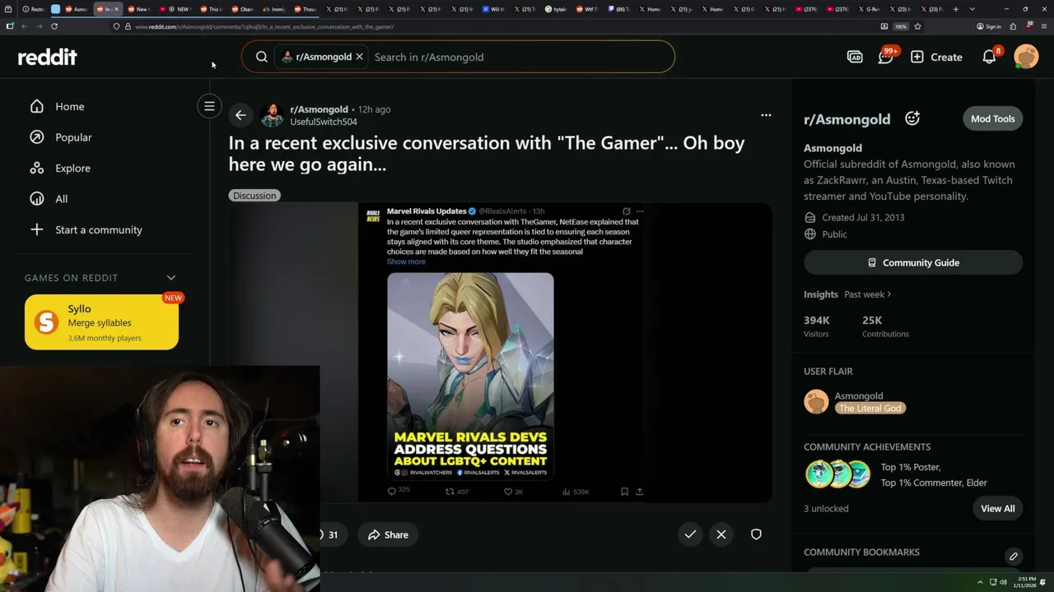Click the achievement badges icons

point(837,474)
